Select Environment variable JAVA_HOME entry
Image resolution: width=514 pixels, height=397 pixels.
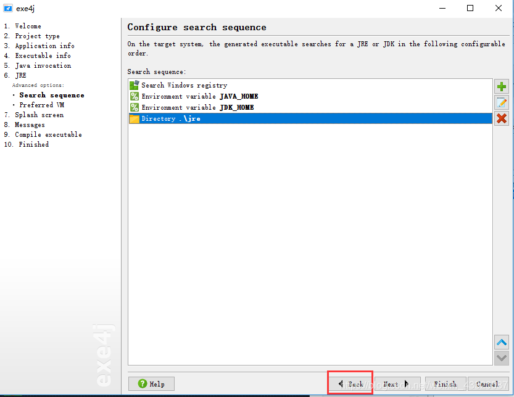pyautogui.click(x=310, y=96)
